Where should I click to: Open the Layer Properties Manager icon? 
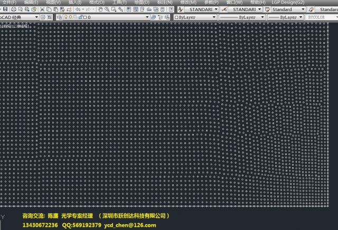(x=59, y=17)
